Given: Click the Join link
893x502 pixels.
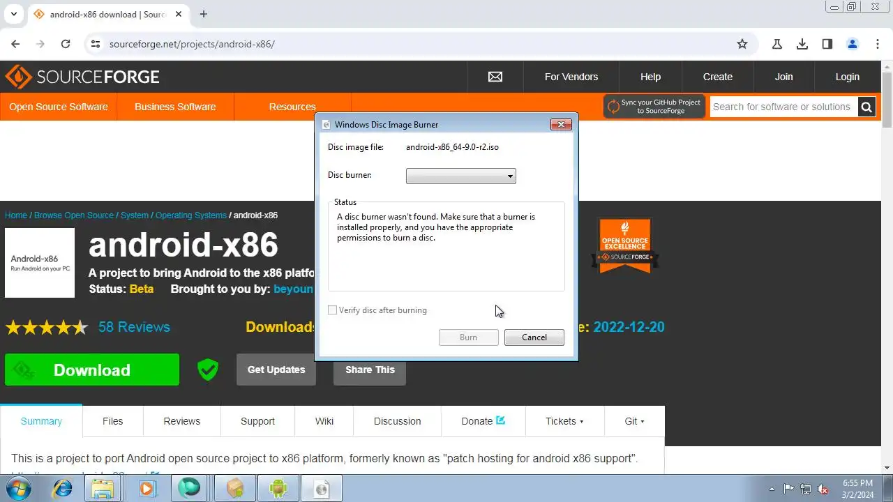Looking at the screenshot, I should point(783,77).
